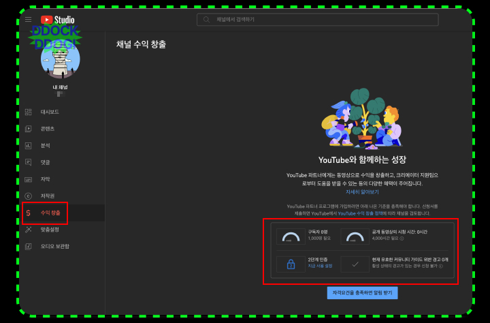
Task: Click the 콘텐츠 play icon
Action: point(28,129)
